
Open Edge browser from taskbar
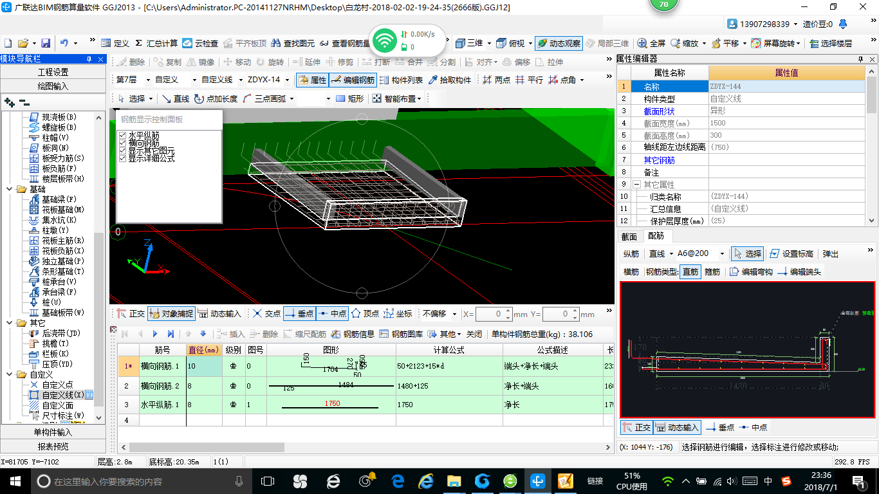point(398,480)
